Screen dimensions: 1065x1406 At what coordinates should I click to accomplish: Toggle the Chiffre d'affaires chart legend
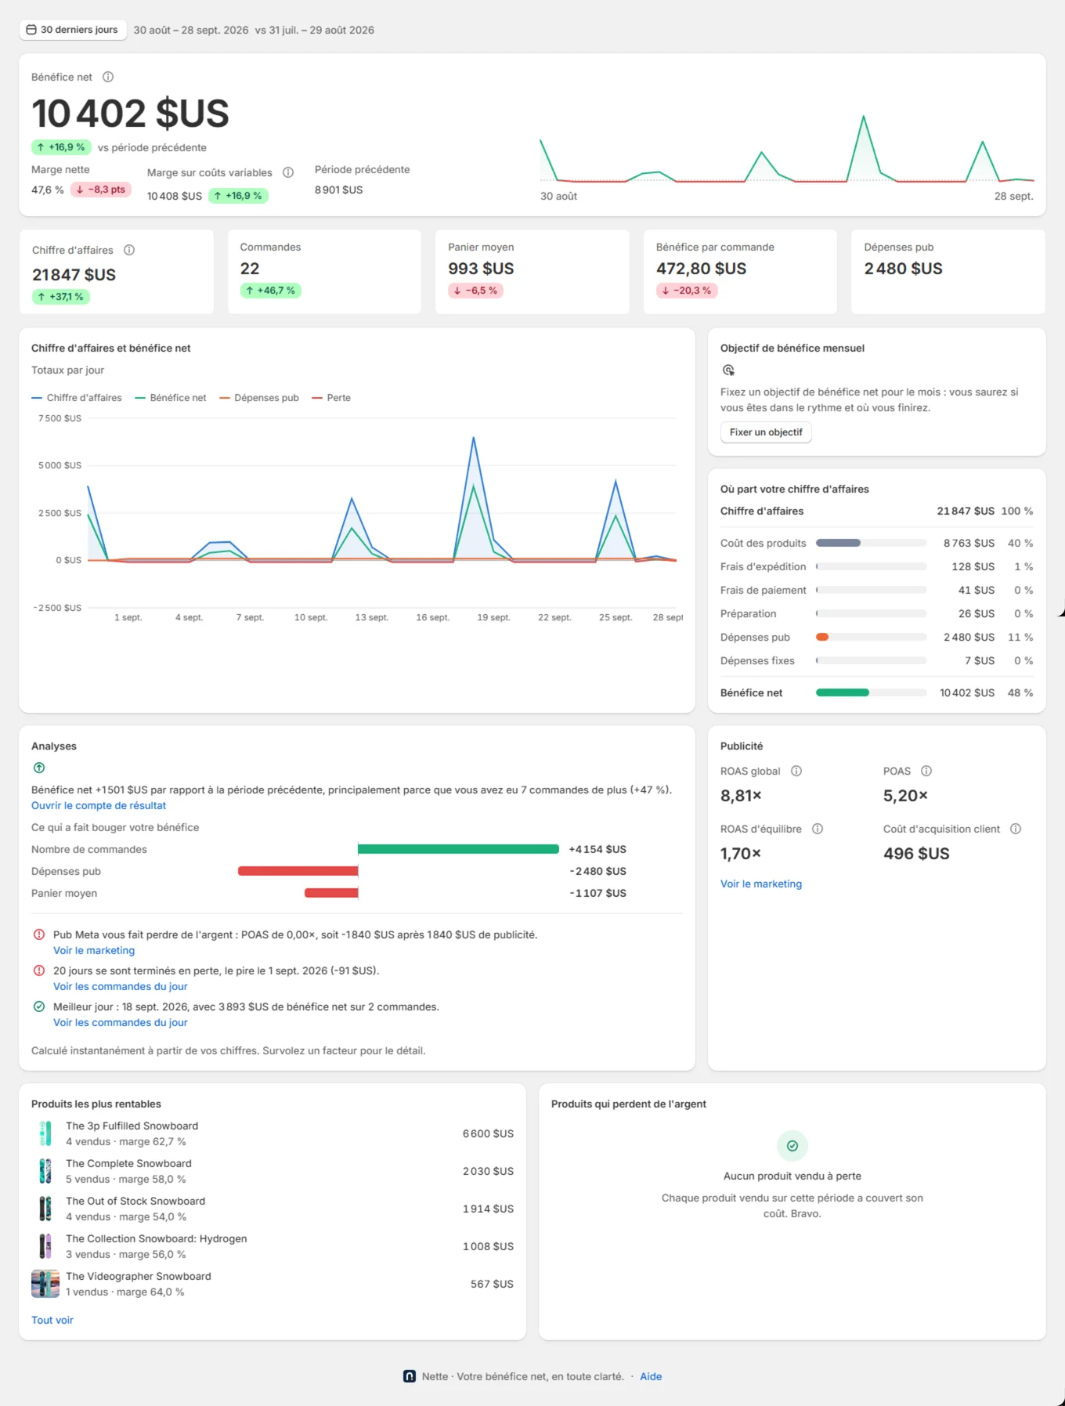point(77,398)
